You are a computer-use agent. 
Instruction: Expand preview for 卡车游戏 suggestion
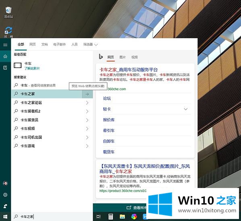point(87,146)
